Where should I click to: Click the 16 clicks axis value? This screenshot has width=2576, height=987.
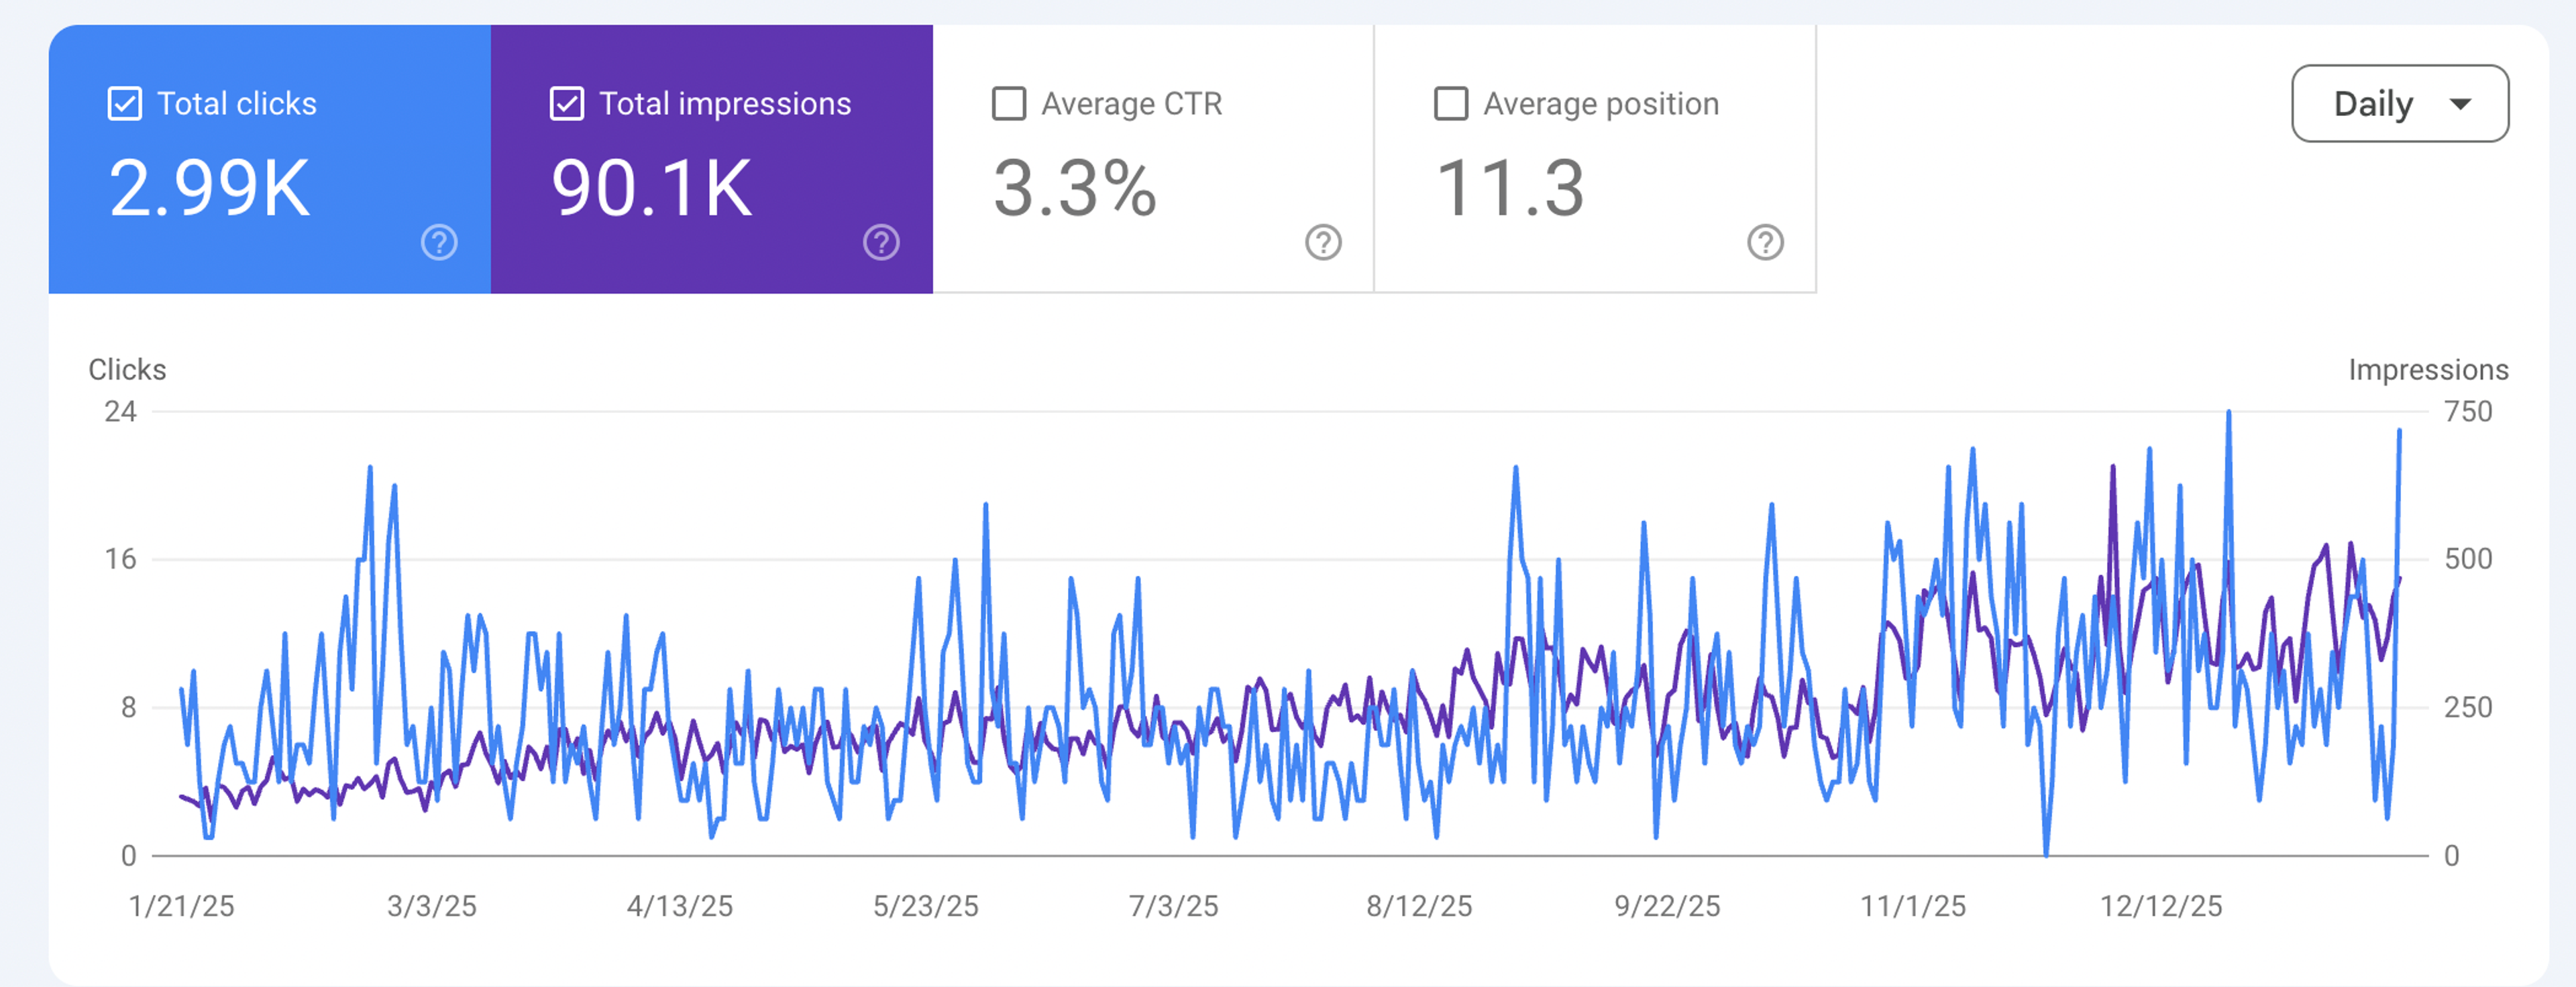[x=121, y=560]
